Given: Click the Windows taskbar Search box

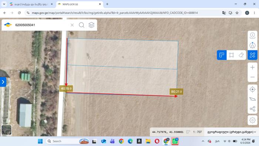Looking at the screenshot, I should point(68,141).
